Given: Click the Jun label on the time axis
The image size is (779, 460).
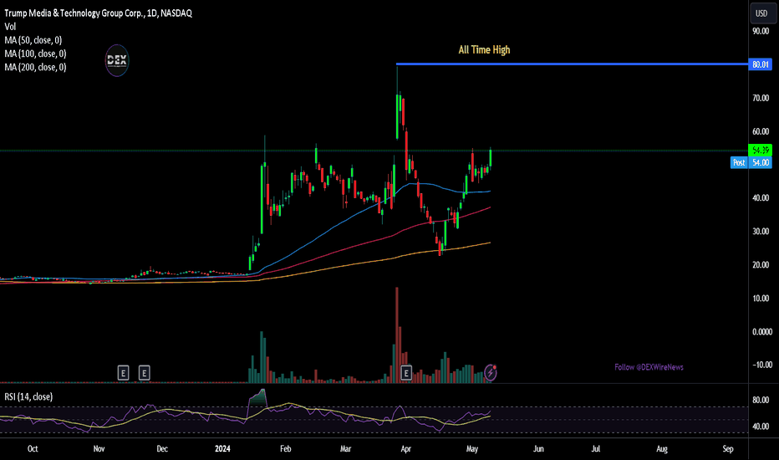Looking at the screenshot, I should 538,449.
